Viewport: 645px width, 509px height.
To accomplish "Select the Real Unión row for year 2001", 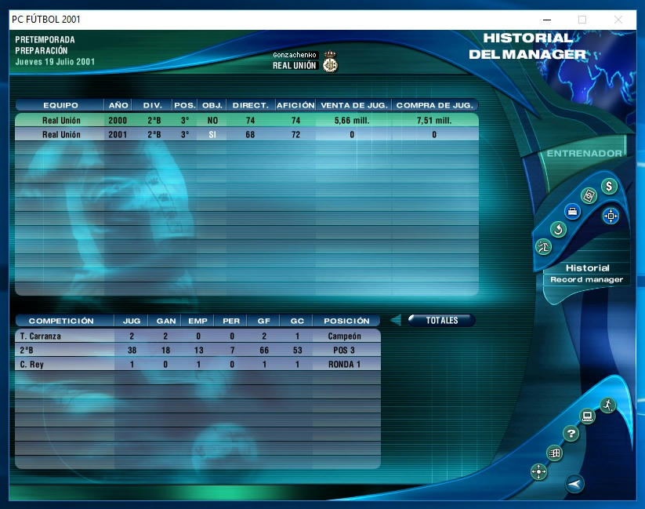I will click(x=247, y=134).
